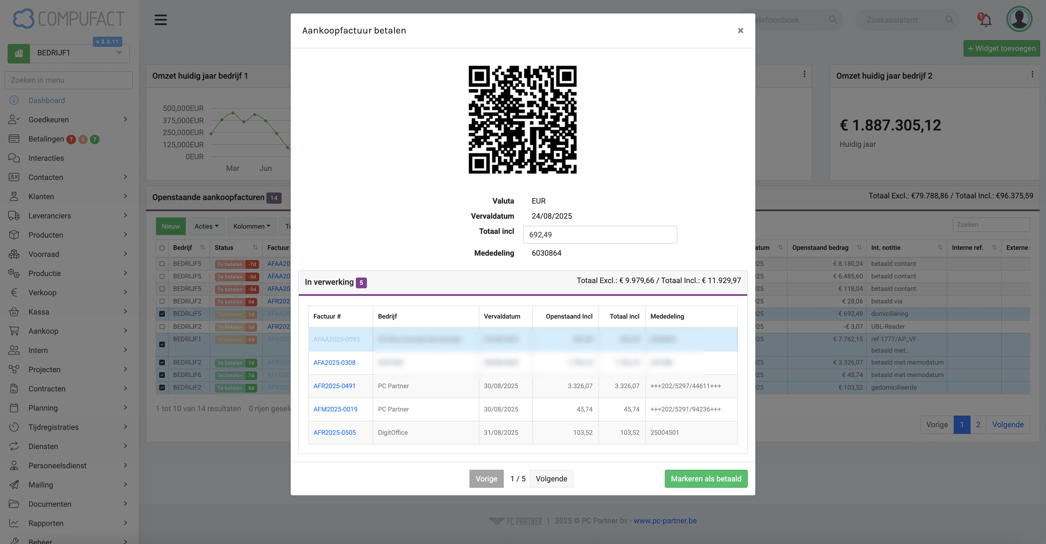
Task: Click the Aankoop shopping cart icon
Action: (14, 331)
